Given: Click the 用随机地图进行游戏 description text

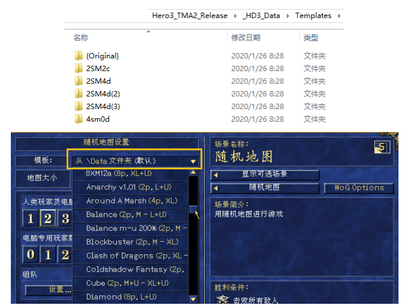Looking at the screenshot, I should click(248, 214).
